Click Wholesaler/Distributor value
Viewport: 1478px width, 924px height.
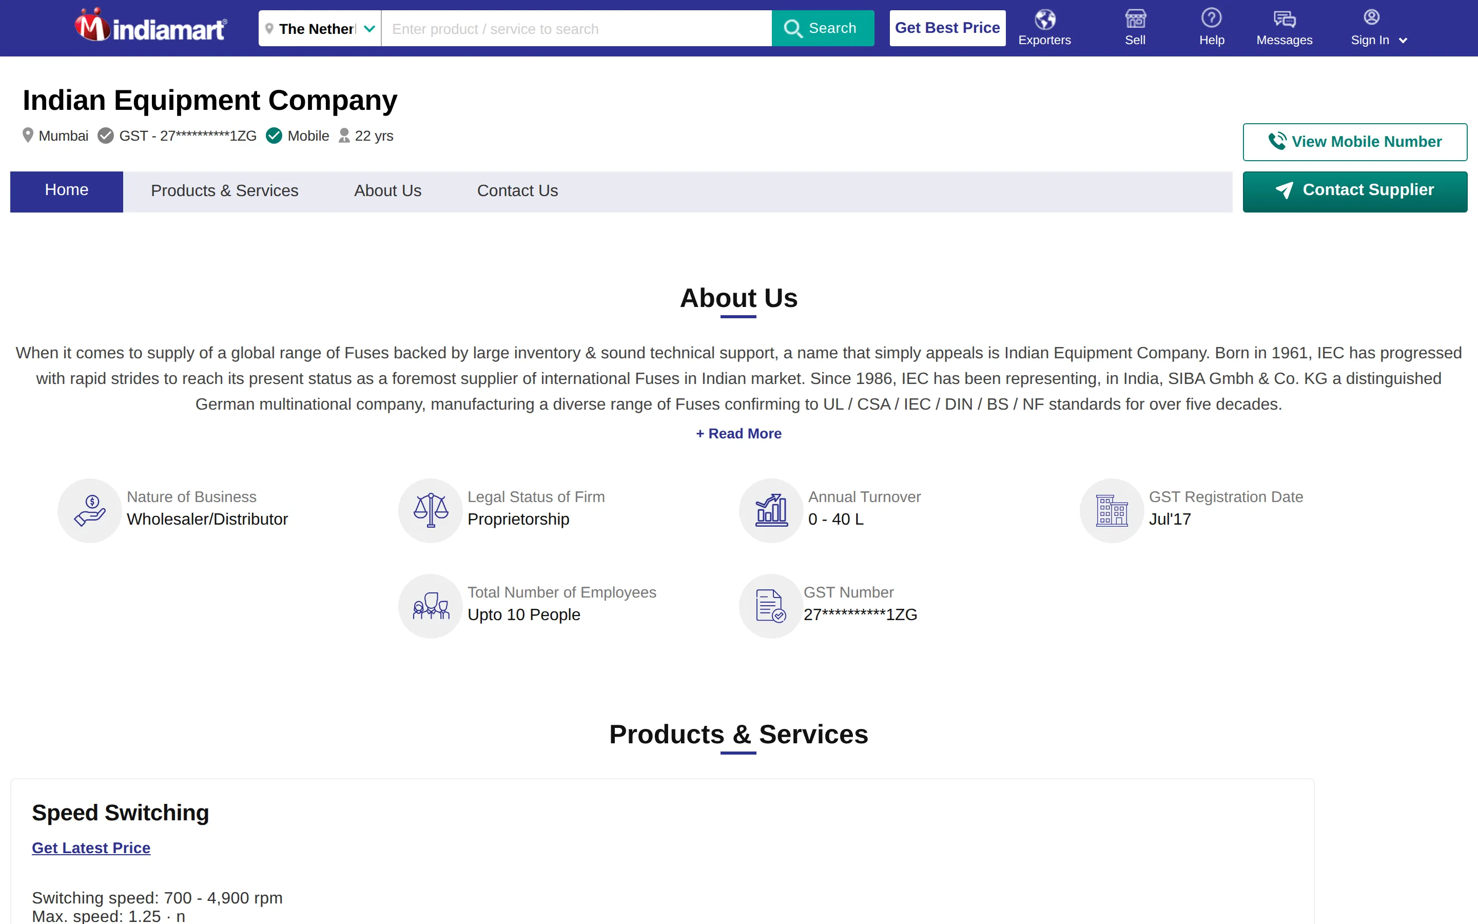[207, 519]
